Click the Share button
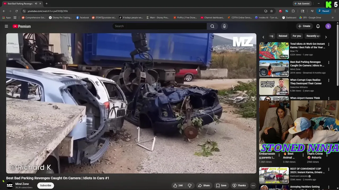The height and width of the screenshot is (190, 339). coord(204,186)
